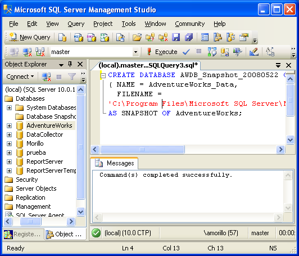The image size is (299, 256).
Task: Open the Window menu
Action: [x=155, y=24]
